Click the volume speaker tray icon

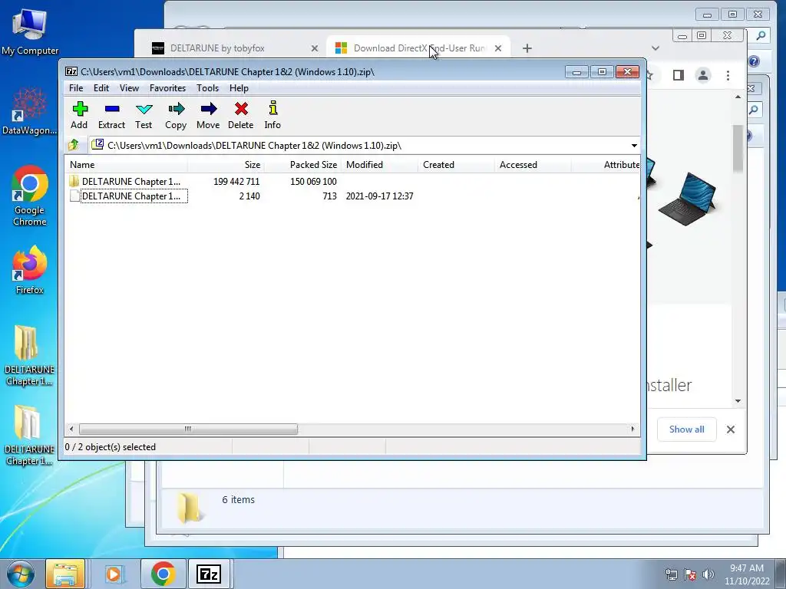tap(708, 574)
